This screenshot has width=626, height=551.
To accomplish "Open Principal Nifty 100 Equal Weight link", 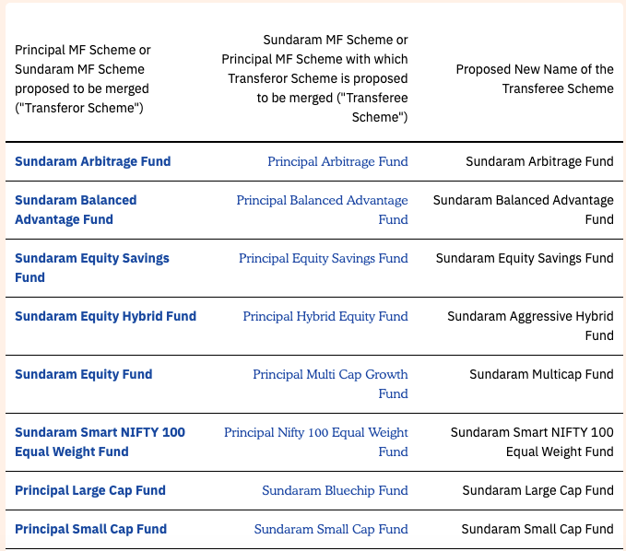I will click(316, 441).
